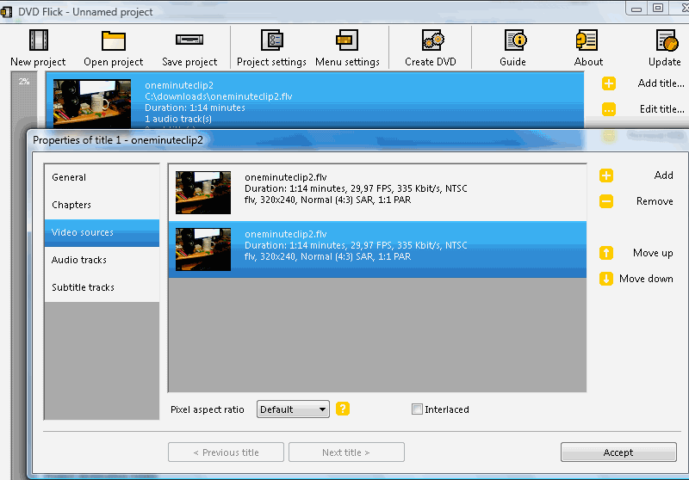689x480 pixels.
Task: Click the Update icon
Action: [x=667, y=40]
